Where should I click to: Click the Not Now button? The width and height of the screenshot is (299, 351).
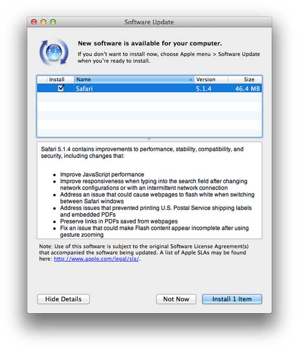[176, 299]
